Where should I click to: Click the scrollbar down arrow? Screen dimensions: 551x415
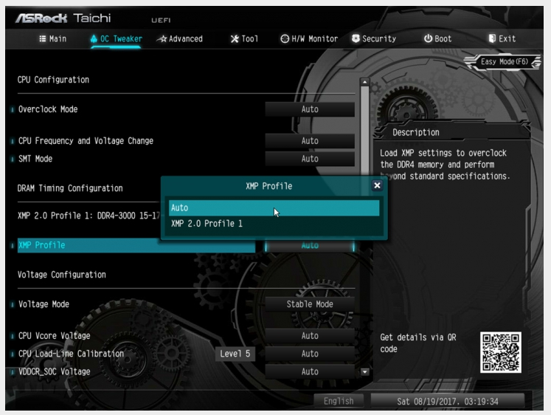tap(365, 371)
